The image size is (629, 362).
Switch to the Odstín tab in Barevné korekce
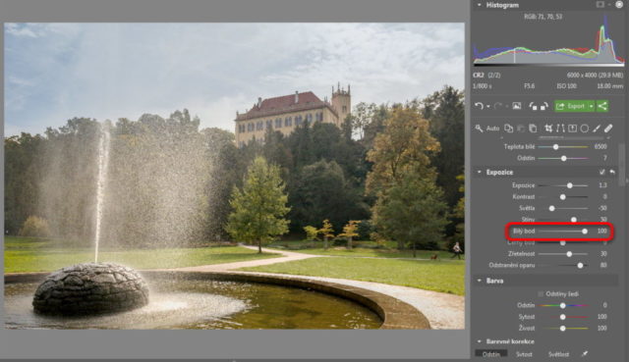point(491,354)
